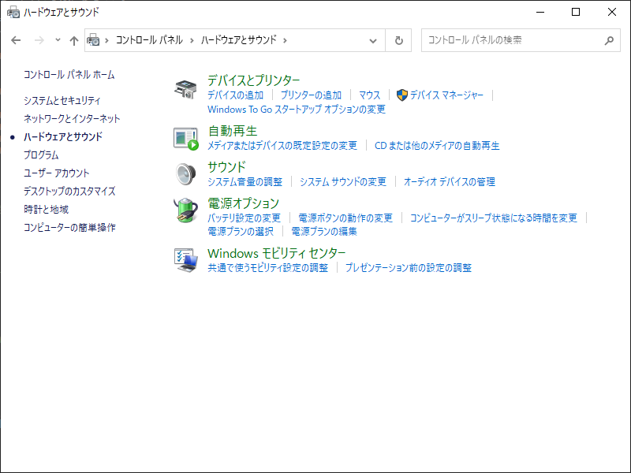The image size is (631, 473).
Task: Click プレゼンテーション前の設定の調整 link
Action: point(409,268)
